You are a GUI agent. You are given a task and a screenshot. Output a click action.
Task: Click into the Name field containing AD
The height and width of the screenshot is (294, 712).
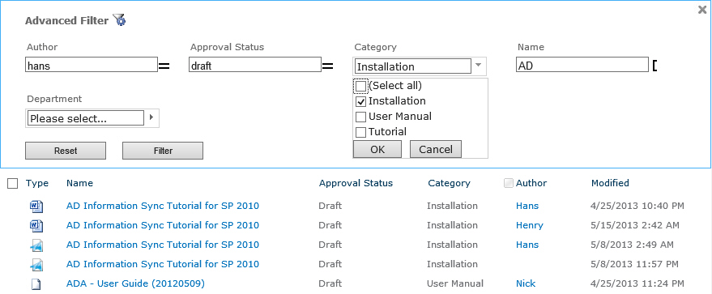[582, 65]
